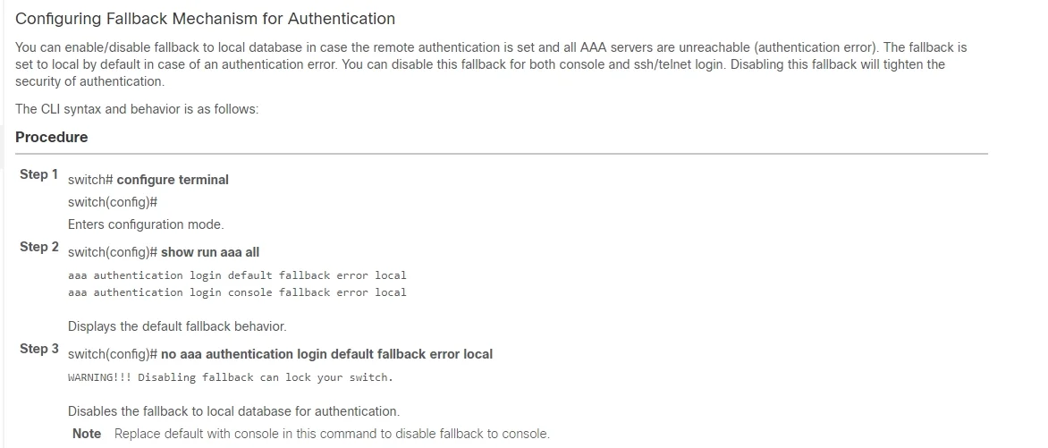Click the horizontal rule under Procedure
This screenshot has width=1048, height=448.
502,154
